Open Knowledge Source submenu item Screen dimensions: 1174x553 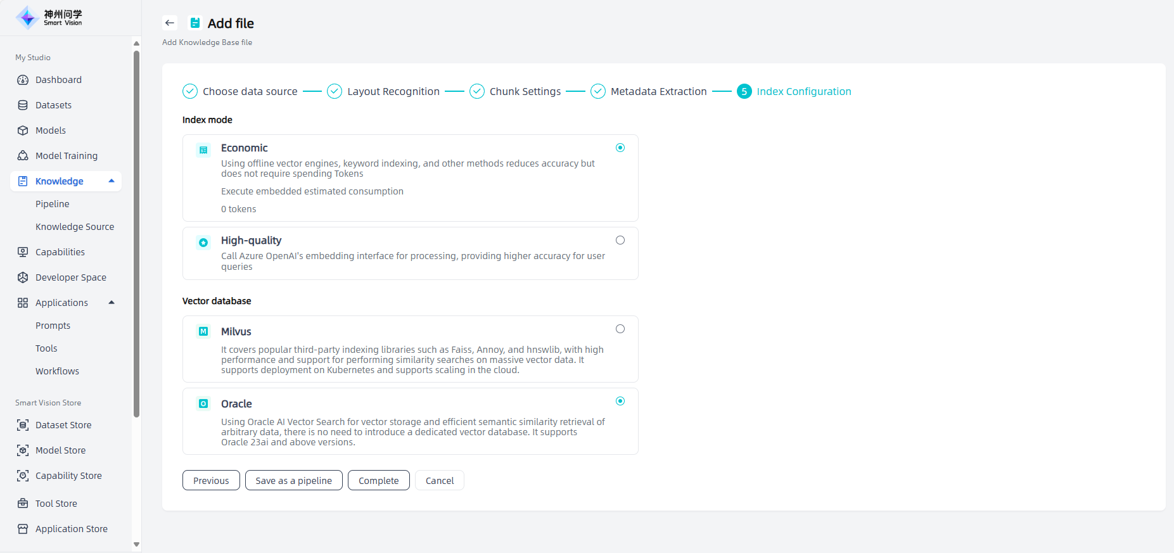click(75, 227)
